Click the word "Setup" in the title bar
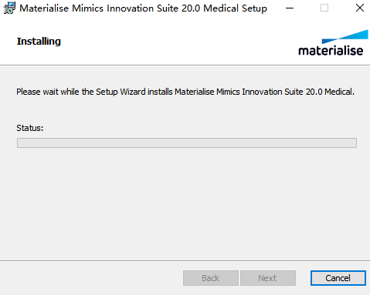Screen dimensions: 370x295 pos(254,8)
